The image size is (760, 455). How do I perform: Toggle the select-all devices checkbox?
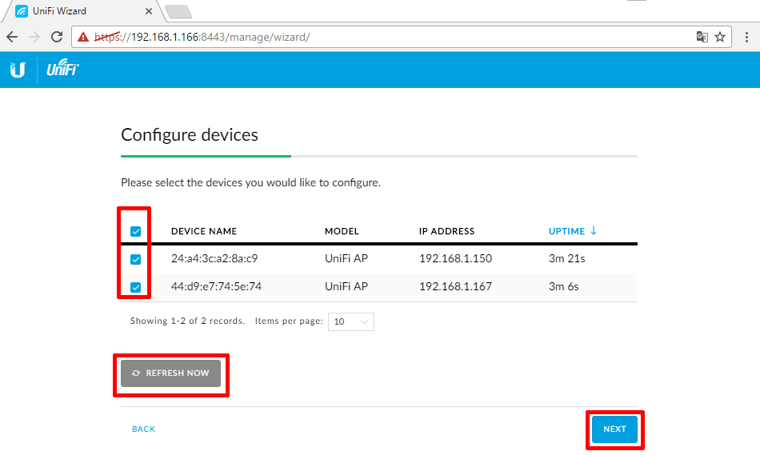(136, 231)
